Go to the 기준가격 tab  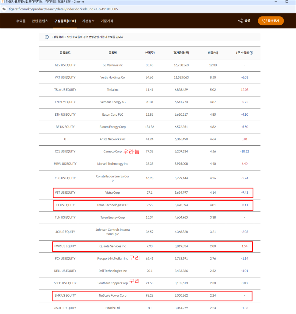tap(107, 21)
